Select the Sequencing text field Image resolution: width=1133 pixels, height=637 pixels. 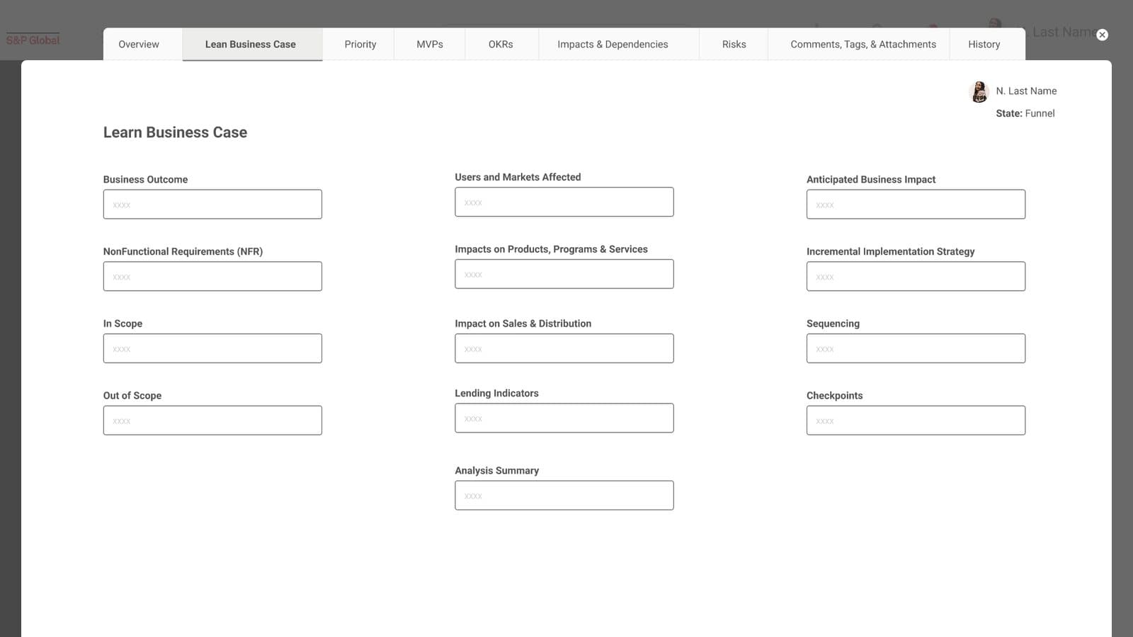click(x=916, y=348)
